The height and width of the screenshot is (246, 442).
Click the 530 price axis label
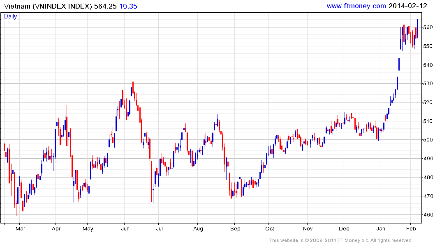[x=428, y=84]
